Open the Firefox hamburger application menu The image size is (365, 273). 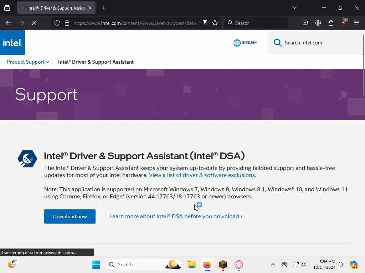pos(356,23)
